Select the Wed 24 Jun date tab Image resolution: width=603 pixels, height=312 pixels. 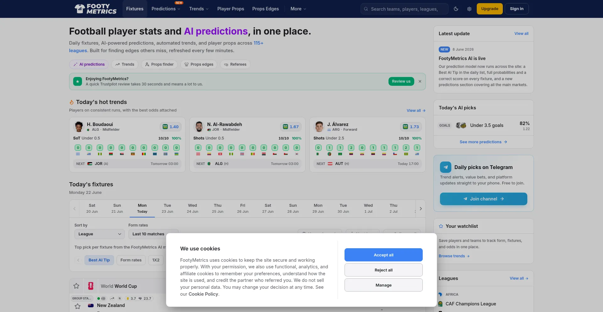coord(193,209)
